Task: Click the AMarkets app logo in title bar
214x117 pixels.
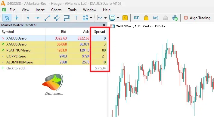Action: (3, 3)
